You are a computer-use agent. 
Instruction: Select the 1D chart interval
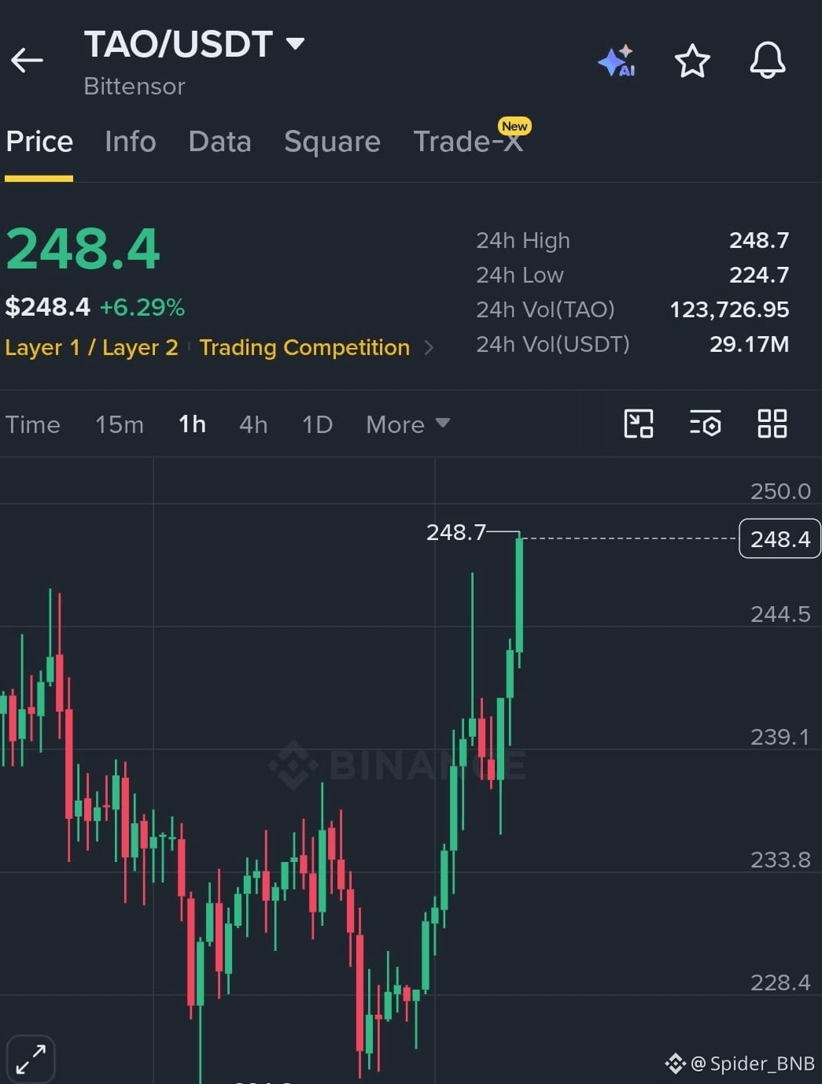pos(318,424)
